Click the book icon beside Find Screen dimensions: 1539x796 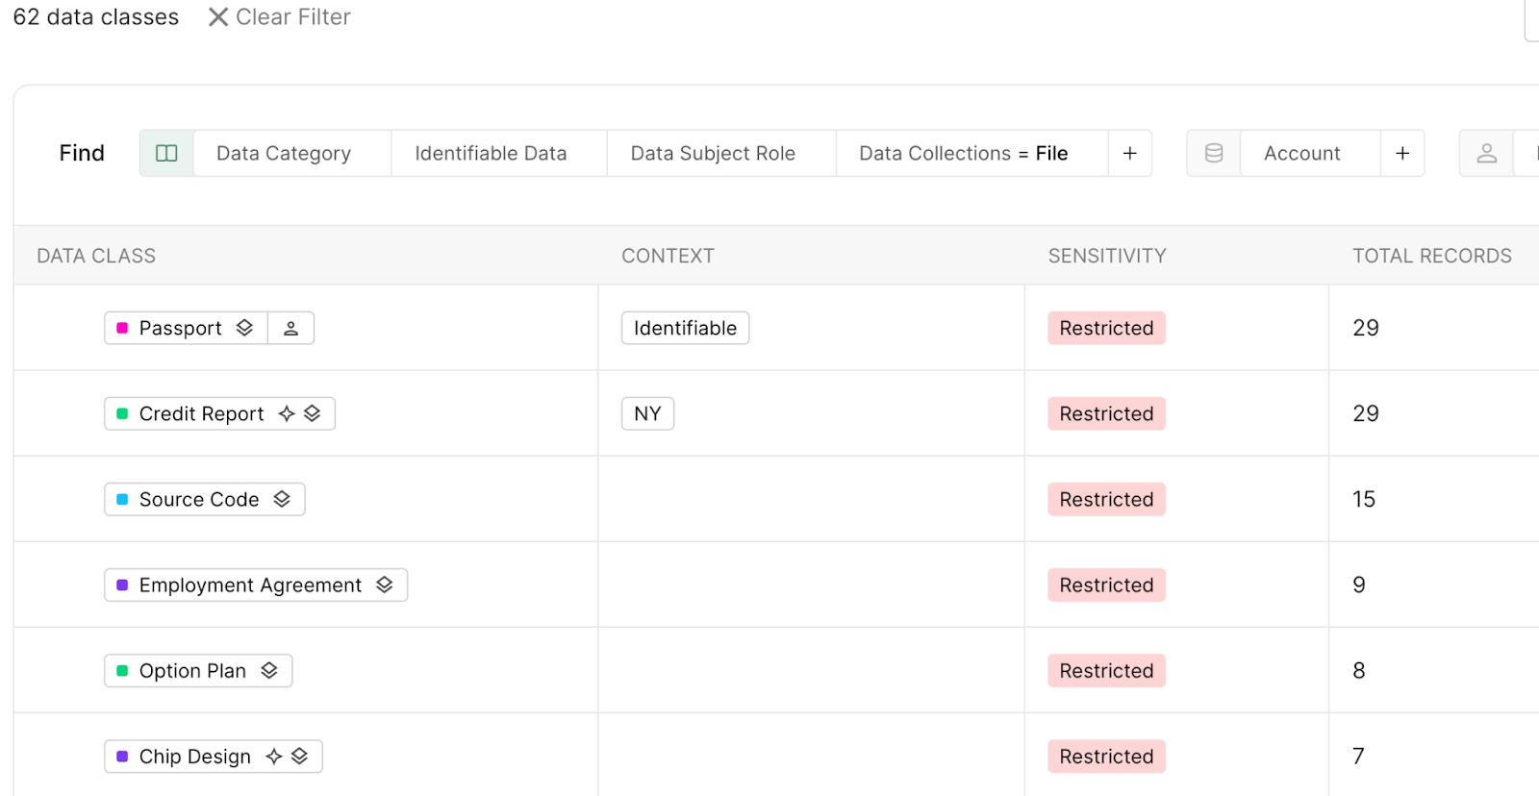[166, 154]
